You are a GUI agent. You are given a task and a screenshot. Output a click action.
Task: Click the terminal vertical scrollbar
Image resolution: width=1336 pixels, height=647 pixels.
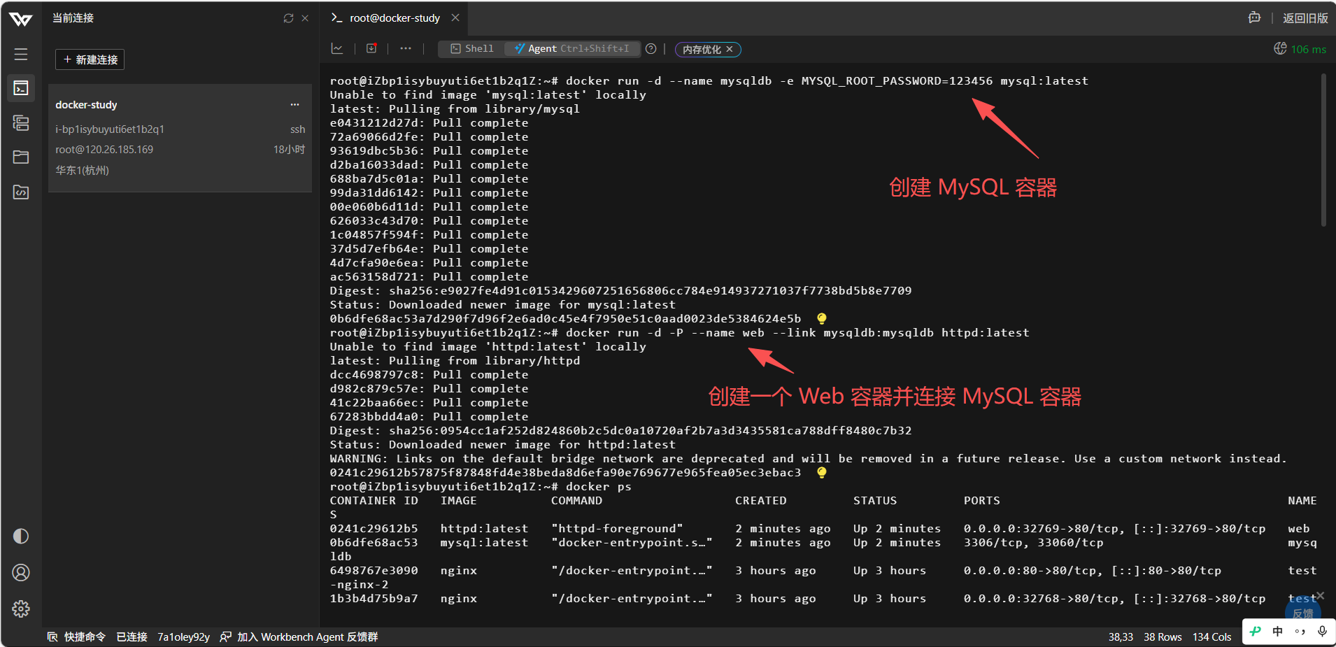(x=1323, y=150)
